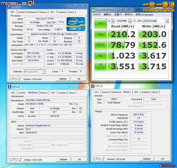Screen dimensions: 177x168
Task: Open the test count dropdown showing 5
Action: [111, 21]
